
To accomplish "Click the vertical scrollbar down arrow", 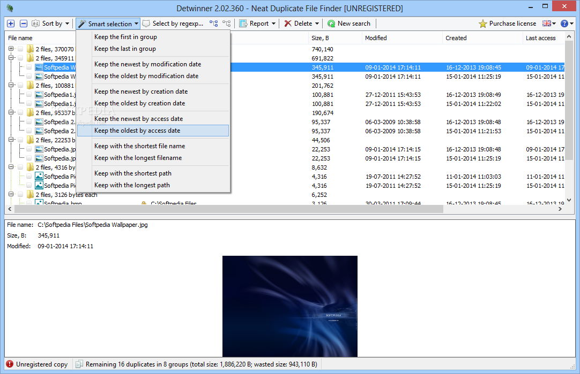I will 569,200.
